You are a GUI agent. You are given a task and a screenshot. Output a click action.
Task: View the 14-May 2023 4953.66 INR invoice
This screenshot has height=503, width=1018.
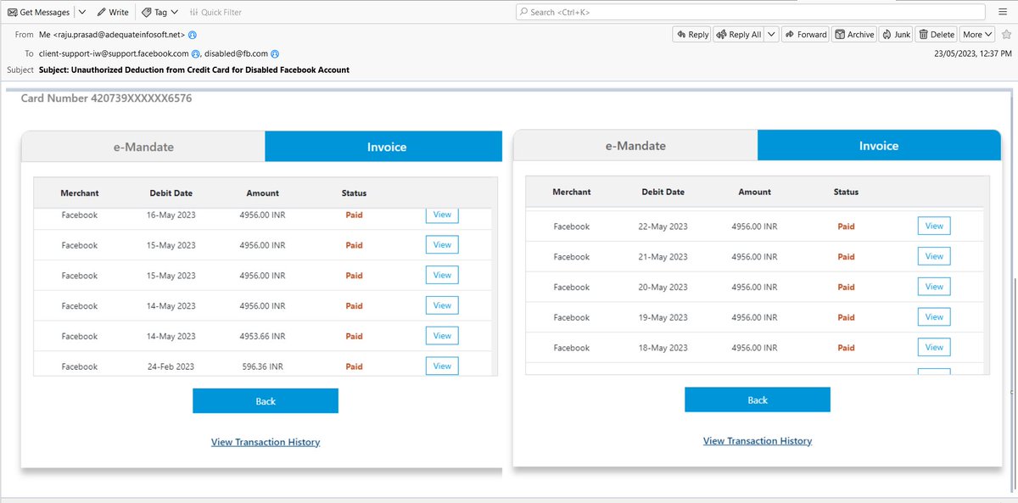(x=442, y=336)
